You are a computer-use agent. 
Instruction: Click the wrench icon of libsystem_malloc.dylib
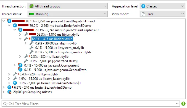click(31, 52)
